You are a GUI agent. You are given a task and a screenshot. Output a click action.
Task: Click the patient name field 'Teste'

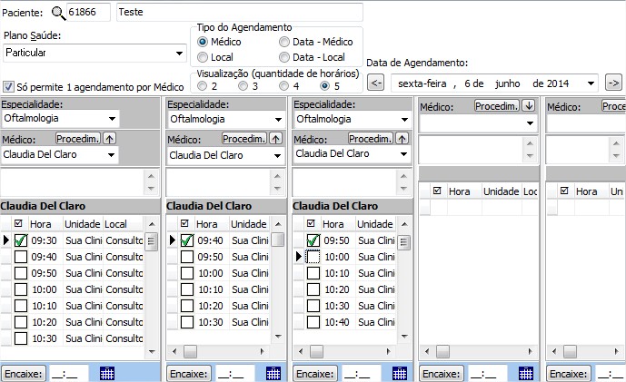point(238,13)
